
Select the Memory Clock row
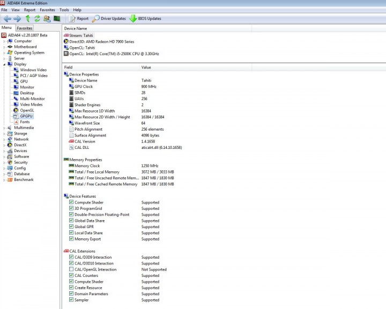114,165
